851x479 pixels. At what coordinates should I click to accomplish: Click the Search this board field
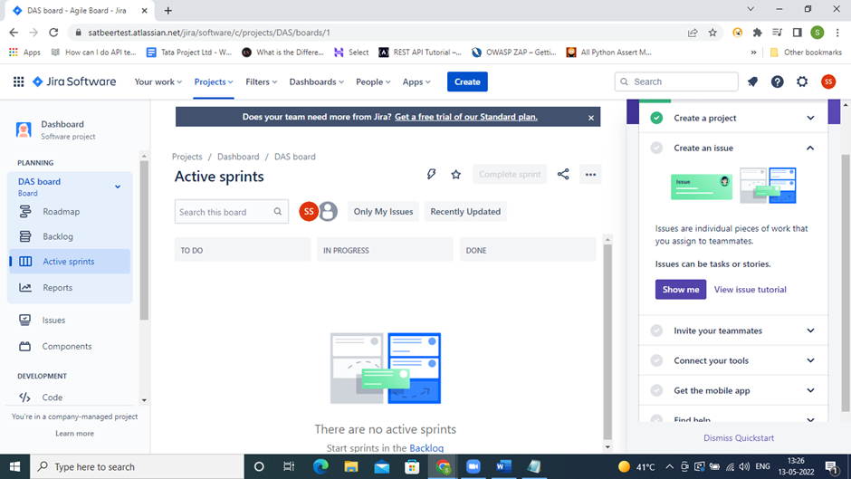coord(225,212)
